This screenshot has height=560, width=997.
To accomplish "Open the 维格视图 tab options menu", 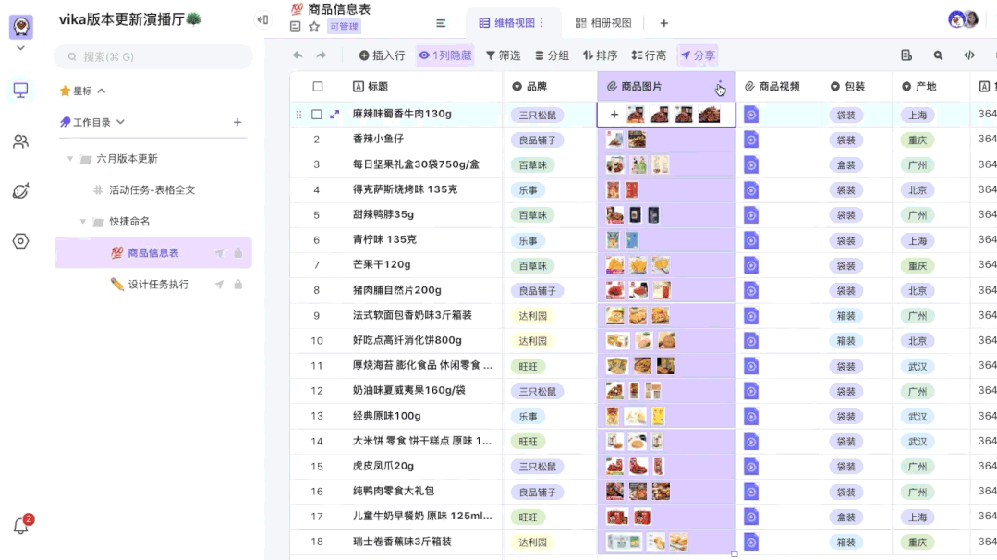I will click(541, 23).
